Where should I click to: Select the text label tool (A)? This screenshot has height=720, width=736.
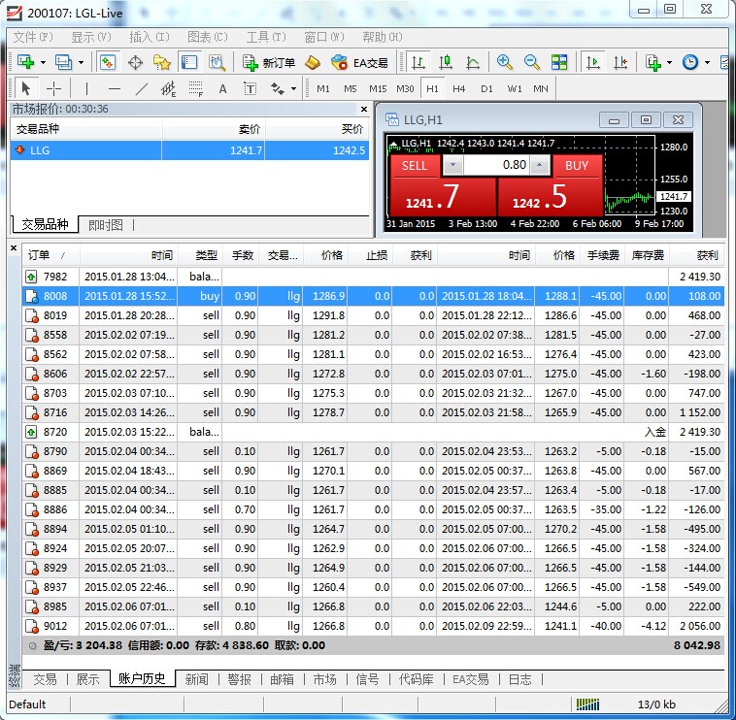point(222,88)
